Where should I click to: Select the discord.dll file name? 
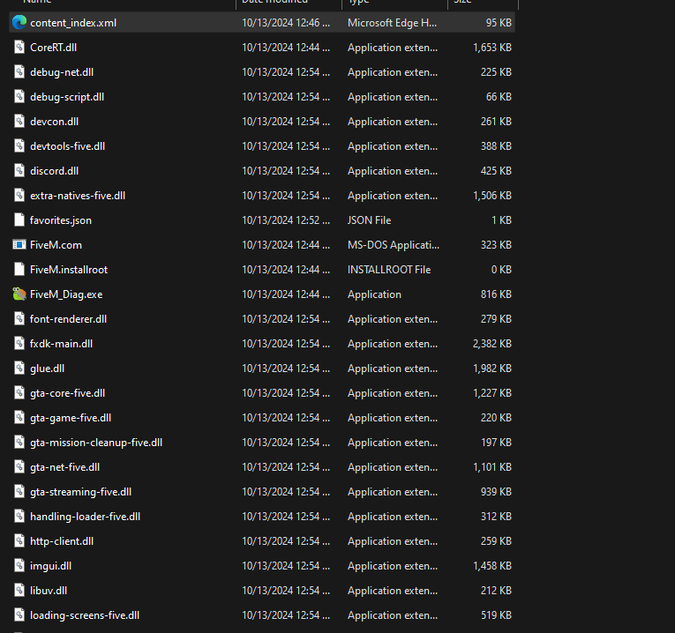[x=54, y=171]
